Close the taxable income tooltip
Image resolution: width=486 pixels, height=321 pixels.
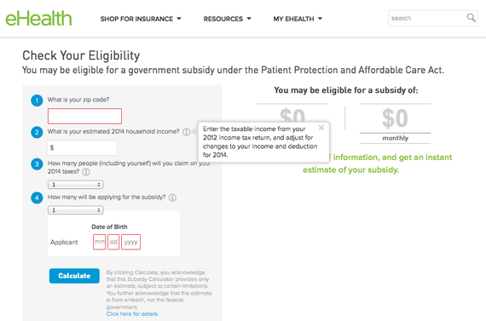pos(321,128)
